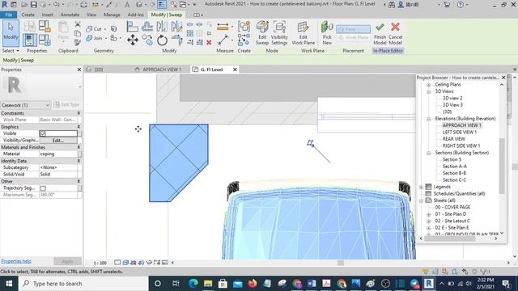Image resolution: width=518 pixels, height=291 pixels.
Task: Click the Print icon in quick access toolbar
Action: tap(84, 5)
